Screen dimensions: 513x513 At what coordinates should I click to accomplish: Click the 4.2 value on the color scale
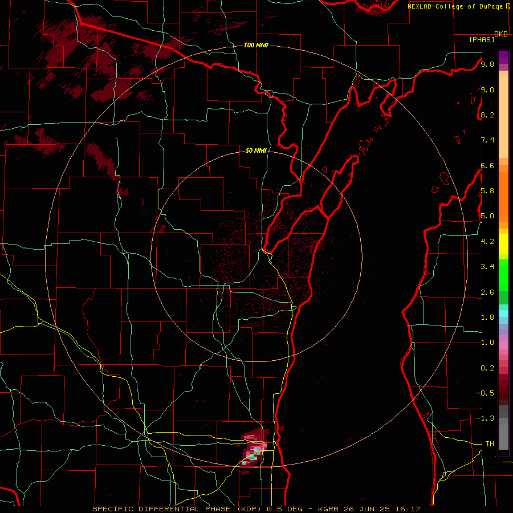[x=487, y=242]
